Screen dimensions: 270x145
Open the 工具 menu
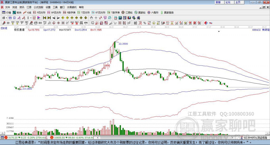(x=55, y=7)
